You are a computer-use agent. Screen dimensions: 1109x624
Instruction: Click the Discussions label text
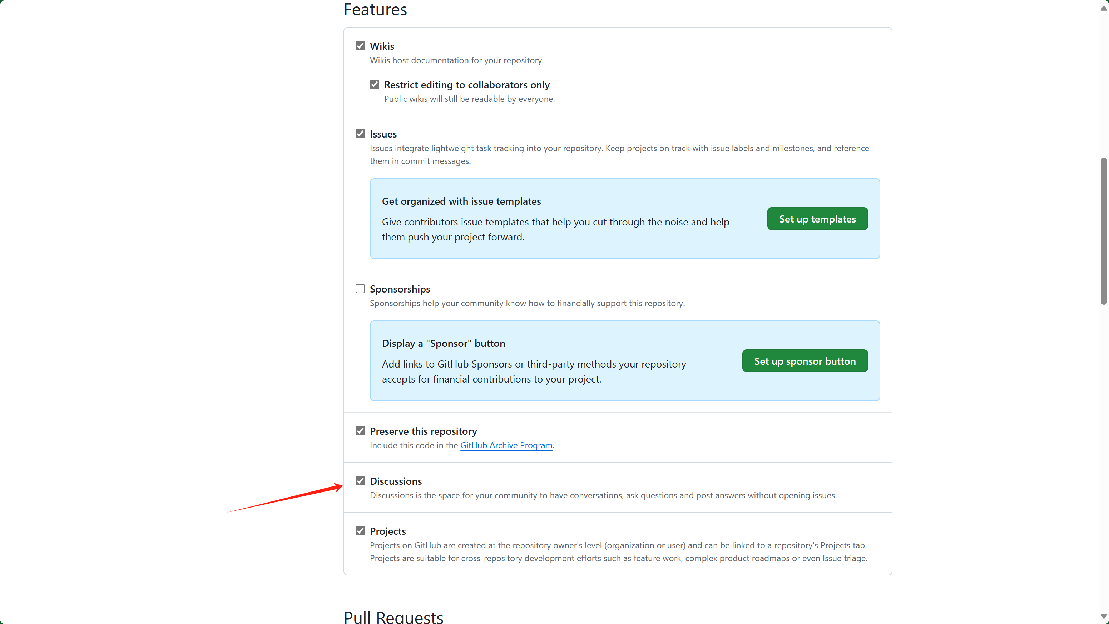point(396,481)
